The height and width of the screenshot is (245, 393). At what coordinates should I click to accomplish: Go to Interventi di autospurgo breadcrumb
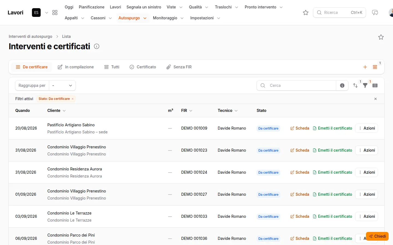click(x=31, y=36)
